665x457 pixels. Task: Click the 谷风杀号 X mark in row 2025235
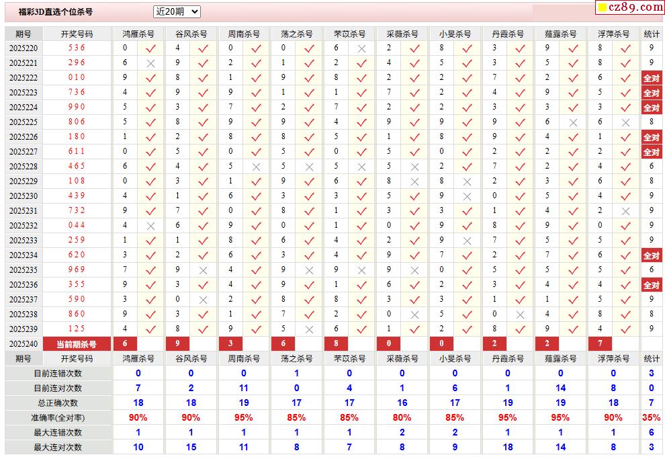click(203, 271)
